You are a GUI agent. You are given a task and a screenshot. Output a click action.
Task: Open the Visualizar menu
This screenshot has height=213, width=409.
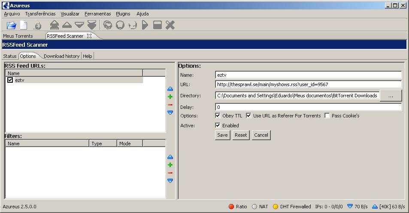tap(70, 14)
